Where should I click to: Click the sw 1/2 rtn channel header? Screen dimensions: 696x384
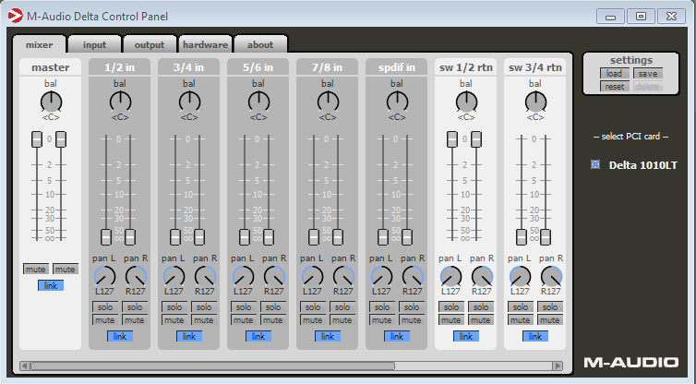coord(465,67)
